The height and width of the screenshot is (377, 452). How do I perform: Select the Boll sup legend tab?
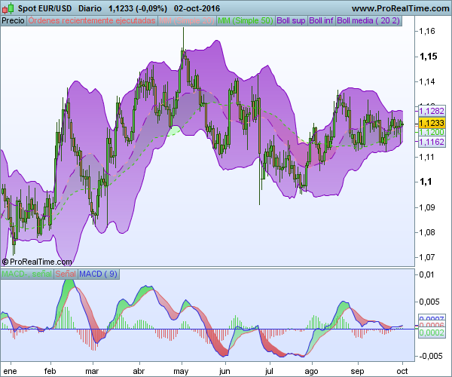coord(291,21)
